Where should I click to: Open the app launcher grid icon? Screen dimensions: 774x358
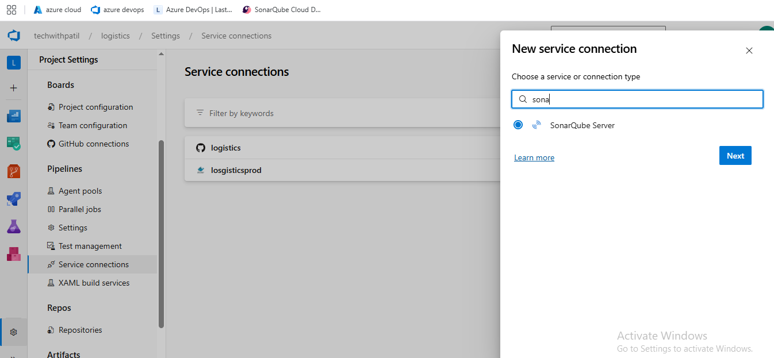[x=12, y=10]
